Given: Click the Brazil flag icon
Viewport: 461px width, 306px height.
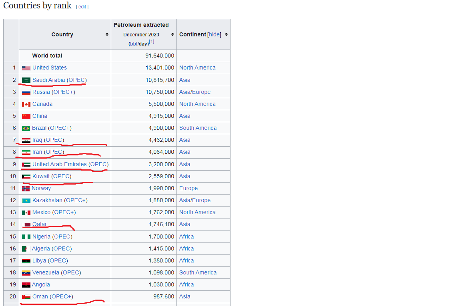Looking at the screenshot, I should coord(26,128).
